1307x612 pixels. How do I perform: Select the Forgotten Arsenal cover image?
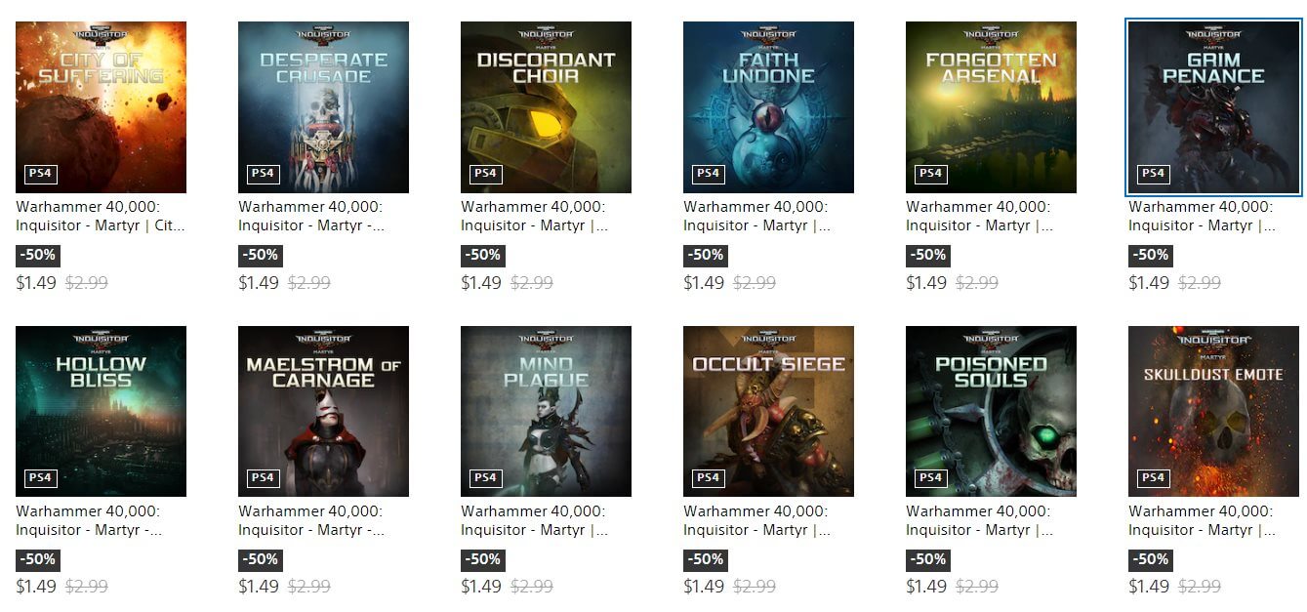pos(991,107)
